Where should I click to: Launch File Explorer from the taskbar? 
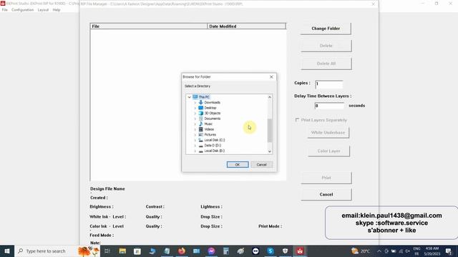point(122,251)
